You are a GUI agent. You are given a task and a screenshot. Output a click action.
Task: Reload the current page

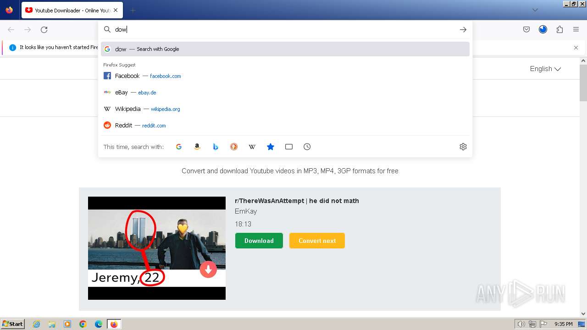click(x=44, y=30)
